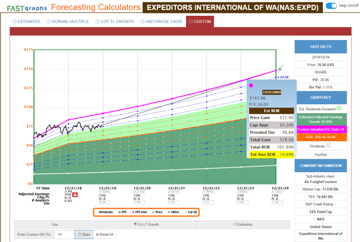Click Price 76.56 USD fact
This screenshot has width=360, height=242.
tap(321, 65)
